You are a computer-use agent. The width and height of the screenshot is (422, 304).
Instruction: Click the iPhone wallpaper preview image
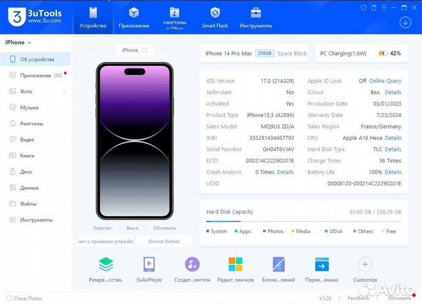[135, 141]
